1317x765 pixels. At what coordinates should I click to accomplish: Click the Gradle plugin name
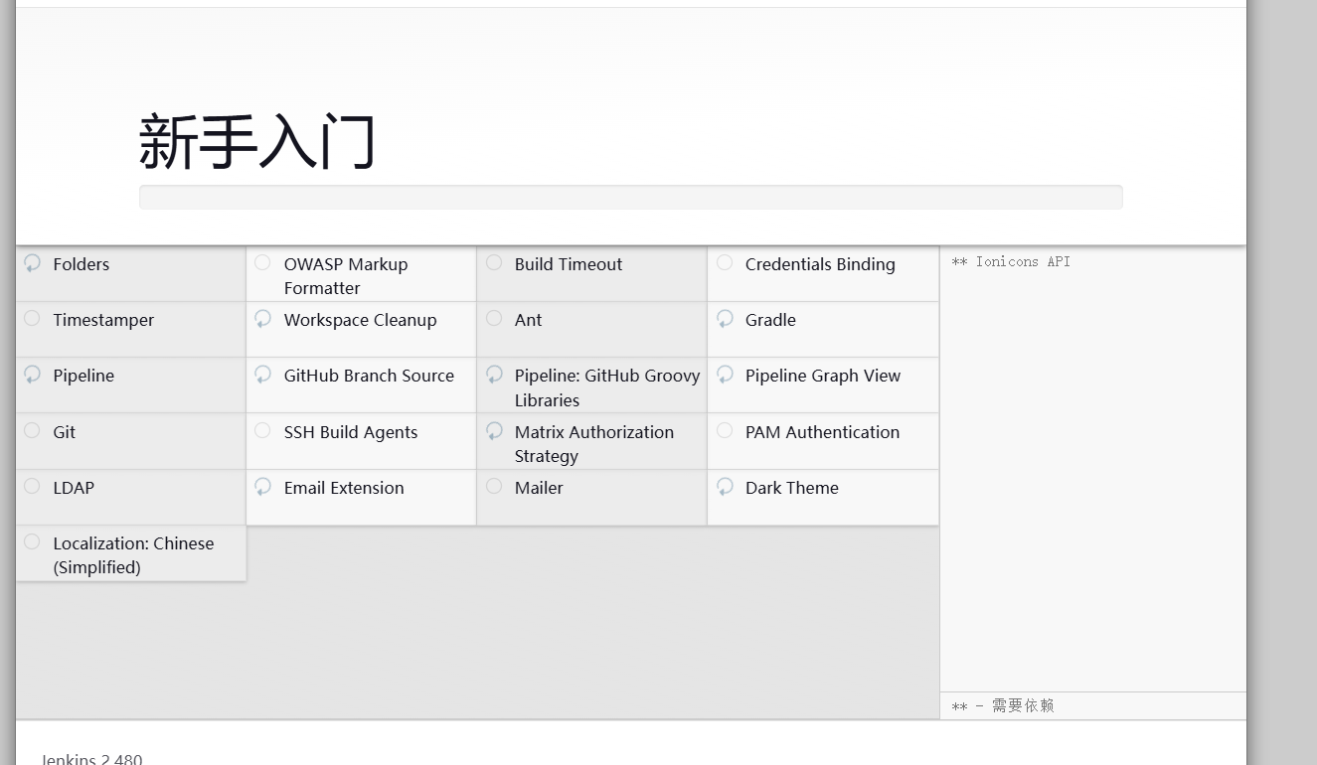coord(770,320)
